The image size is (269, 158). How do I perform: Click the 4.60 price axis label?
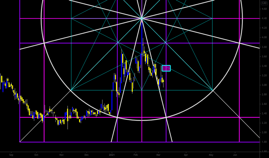point(264,9)
